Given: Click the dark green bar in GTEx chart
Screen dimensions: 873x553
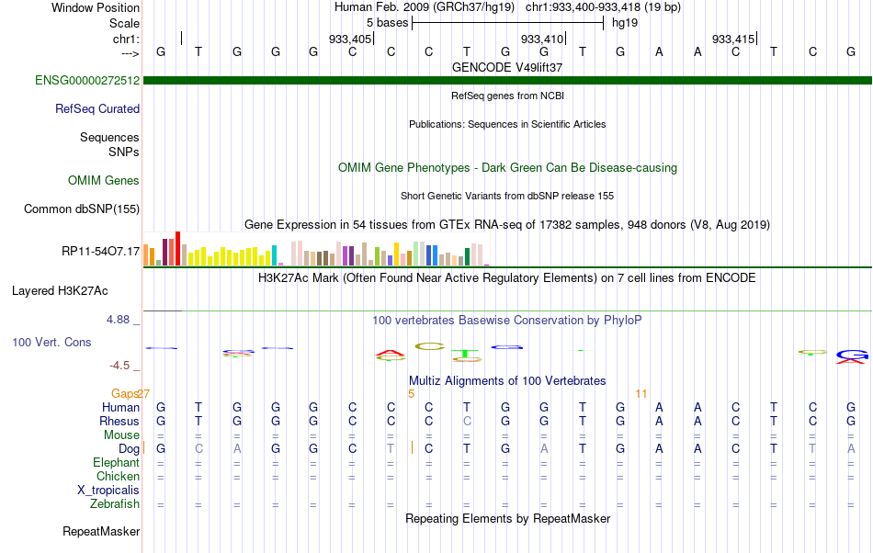Looking at the screenshot, I should click(467, 256).
